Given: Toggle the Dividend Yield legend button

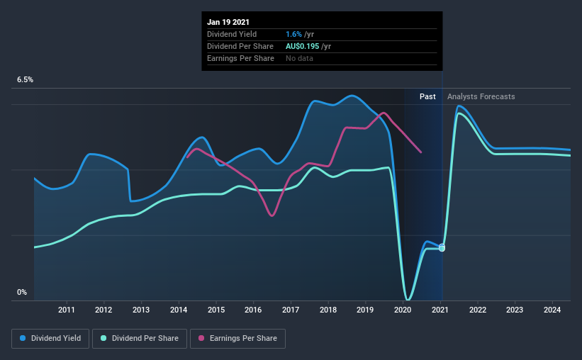Looking at the screenshot, I should pyautogui.click(x=50, y=339).
